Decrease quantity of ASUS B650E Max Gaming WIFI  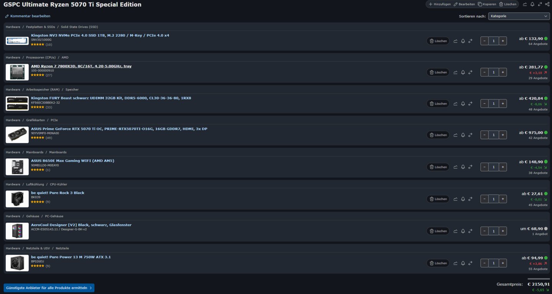(x=485, y=167)
